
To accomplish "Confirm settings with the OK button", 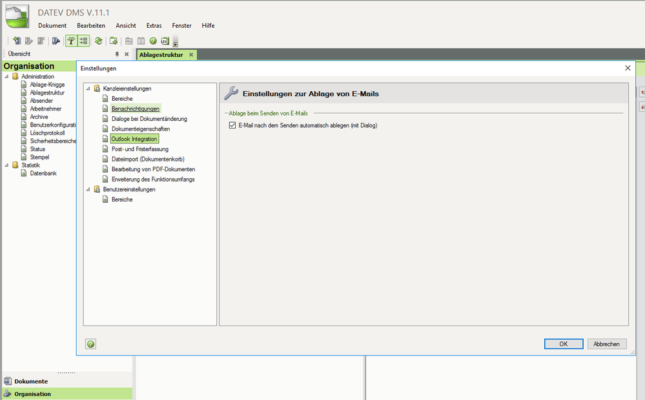I will pyautogui.click(x=563, y=344).
